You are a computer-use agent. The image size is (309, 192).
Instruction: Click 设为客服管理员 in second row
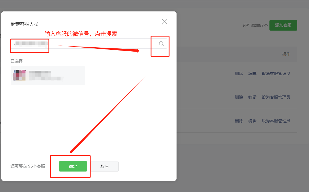(x=276, y=97)
